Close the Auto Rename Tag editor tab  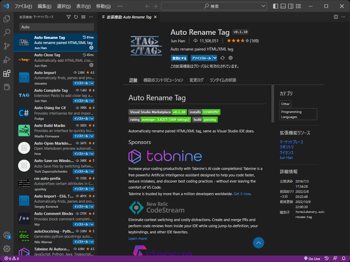[155, 17]
